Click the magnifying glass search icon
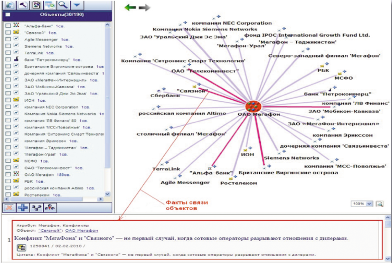The image size is (392, 263). 63,5
